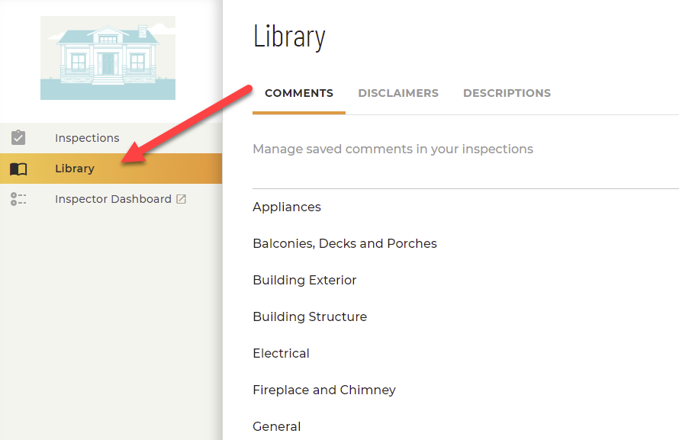Open the Descriptions tab

507,94
